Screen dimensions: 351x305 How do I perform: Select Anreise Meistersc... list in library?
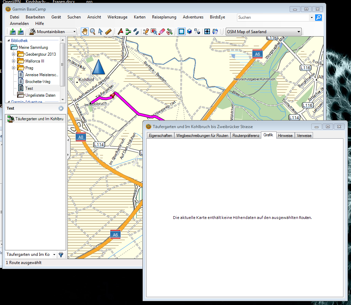click(42, 75)
